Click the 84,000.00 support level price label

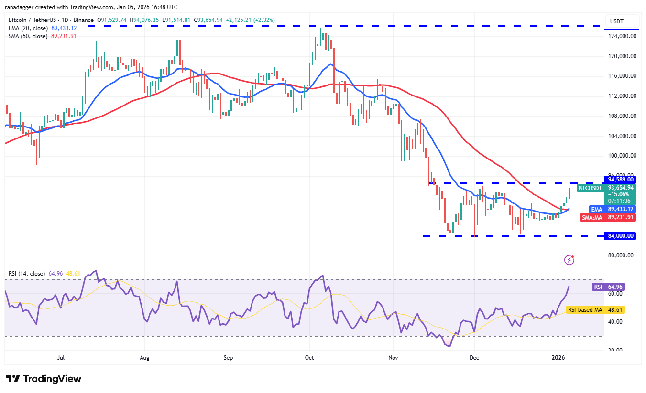point(620,235)
